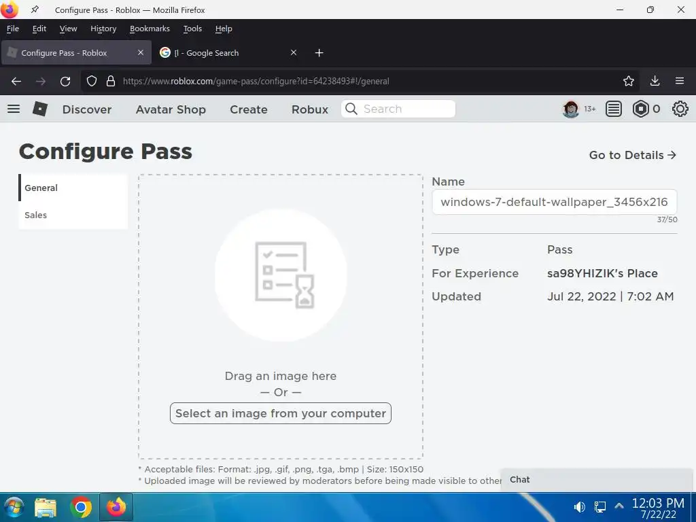The width and height of the screenshot is (696, 522).
Task: Show hidden tray icons with the up arrow
Action: coord(619,506)
